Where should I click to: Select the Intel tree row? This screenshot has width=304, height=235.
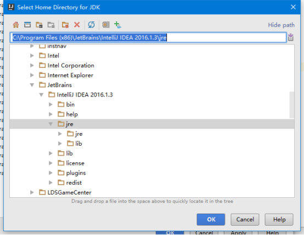(152, 56)
